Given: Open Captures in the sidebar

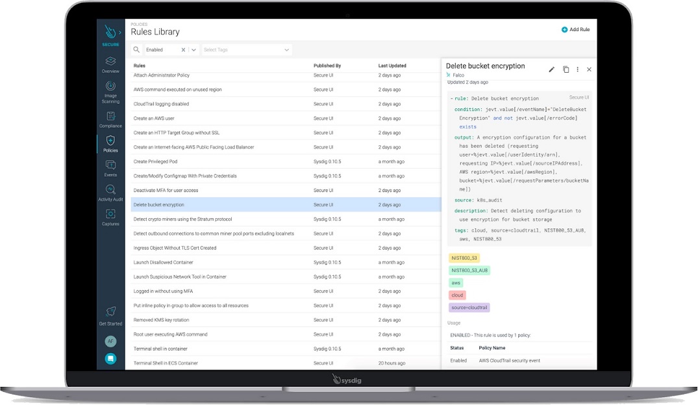Looking at the screenshot, I should tap(110, 217).
